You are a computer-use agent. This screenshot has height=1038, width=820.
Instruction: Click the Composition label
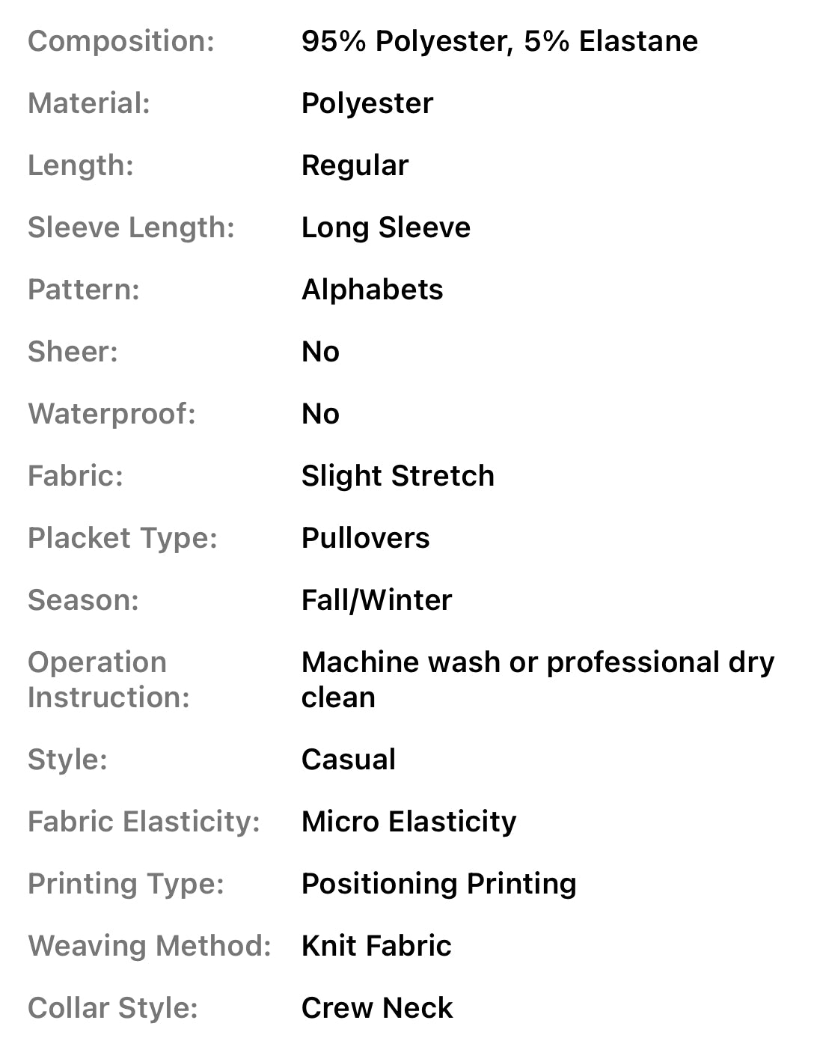[x=120, y=41]
